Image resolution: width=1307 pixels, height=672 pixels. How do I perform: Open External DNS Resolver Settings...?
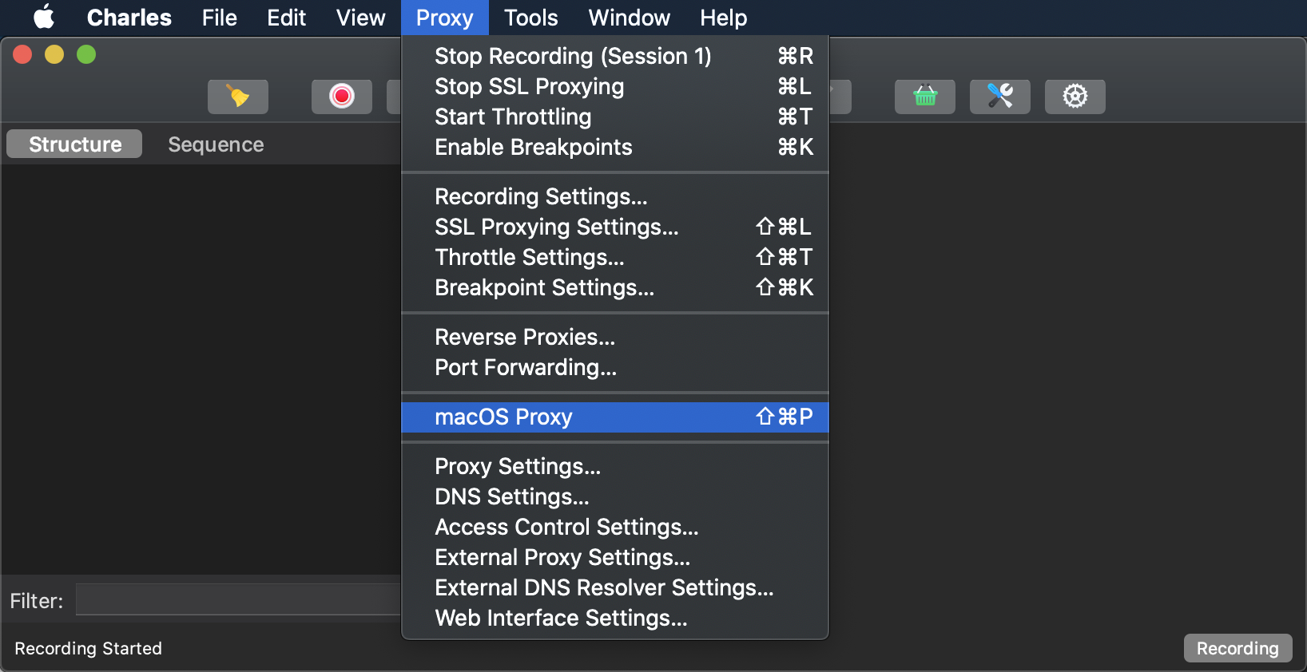pos(615,587)
